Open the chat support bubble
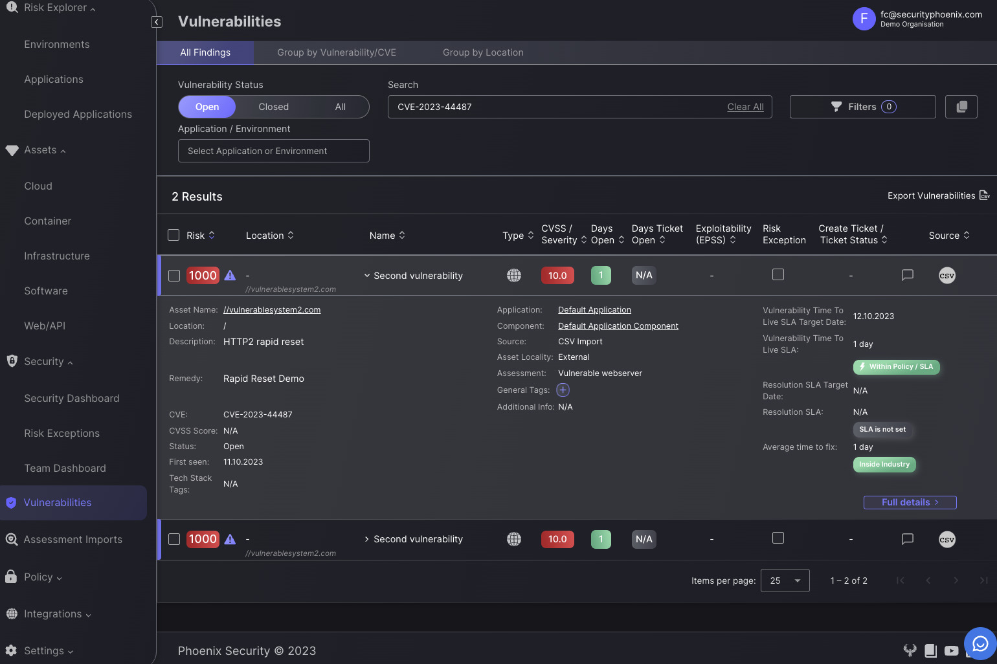 tap(980, 643)
